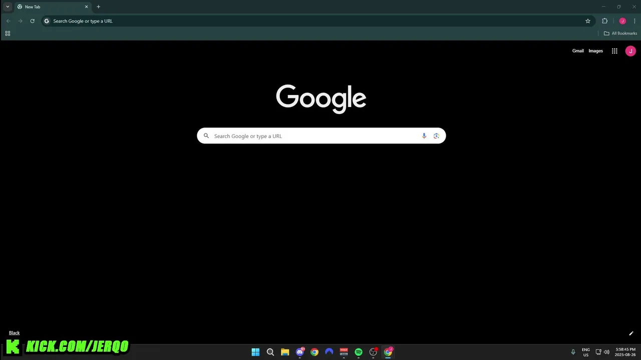
Task: Click the Google search box
Action: point(321,136)
